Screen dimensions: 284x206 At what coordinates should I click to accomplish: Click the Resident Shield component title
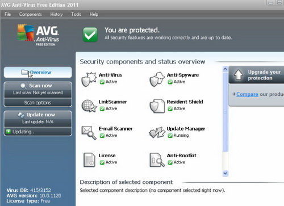point(185,102)
